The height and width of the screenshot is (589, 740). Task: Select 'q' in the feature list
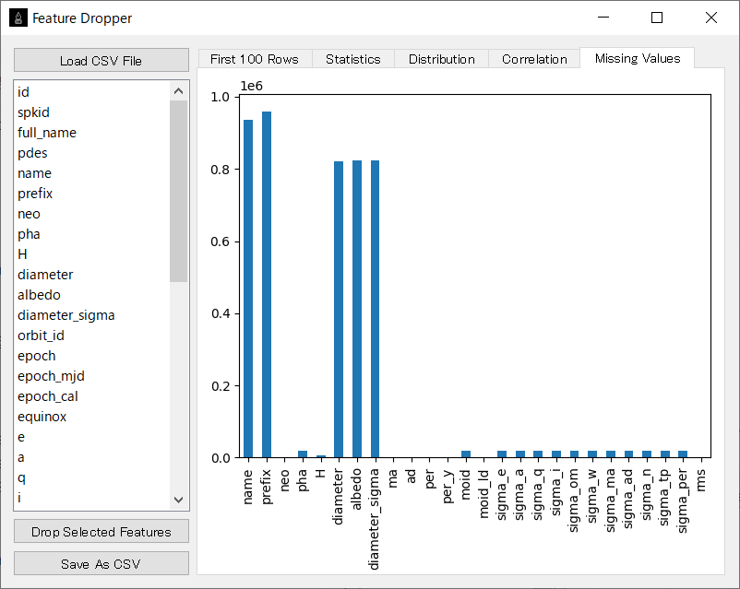[92, 477]
